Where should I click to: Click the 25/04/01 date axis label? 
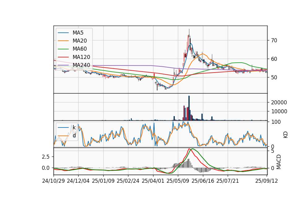(153, 181)
